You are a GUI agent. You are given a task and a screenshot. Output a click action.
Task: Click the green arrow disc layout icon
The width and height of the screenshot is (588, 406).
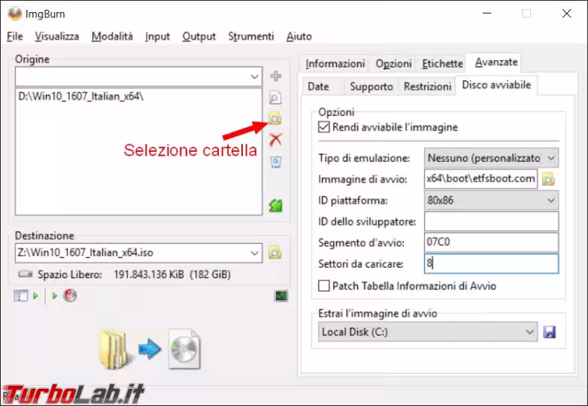coord(276,205)
